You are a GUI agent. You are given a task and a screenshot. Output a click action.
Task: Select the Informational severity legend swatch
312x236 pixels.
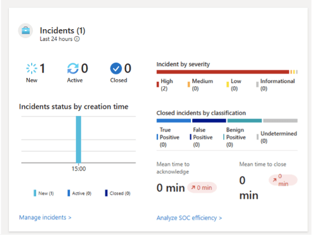tap(257, 84)
